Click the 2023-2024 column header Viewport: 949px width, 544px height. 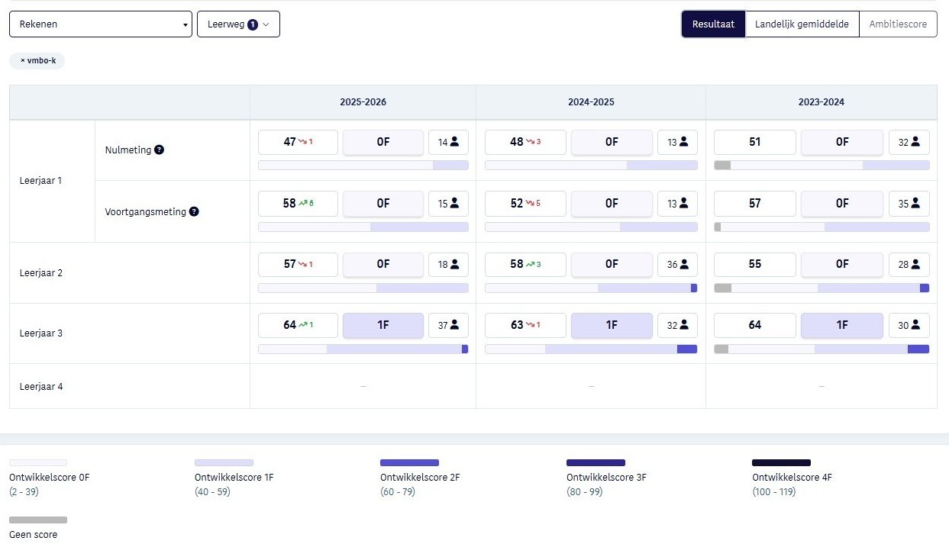tap(821, 101)
